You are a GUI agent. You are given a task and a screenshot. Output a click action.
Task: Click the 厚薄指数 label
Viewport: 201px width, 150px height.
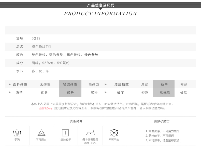click(x=122, y=84)
